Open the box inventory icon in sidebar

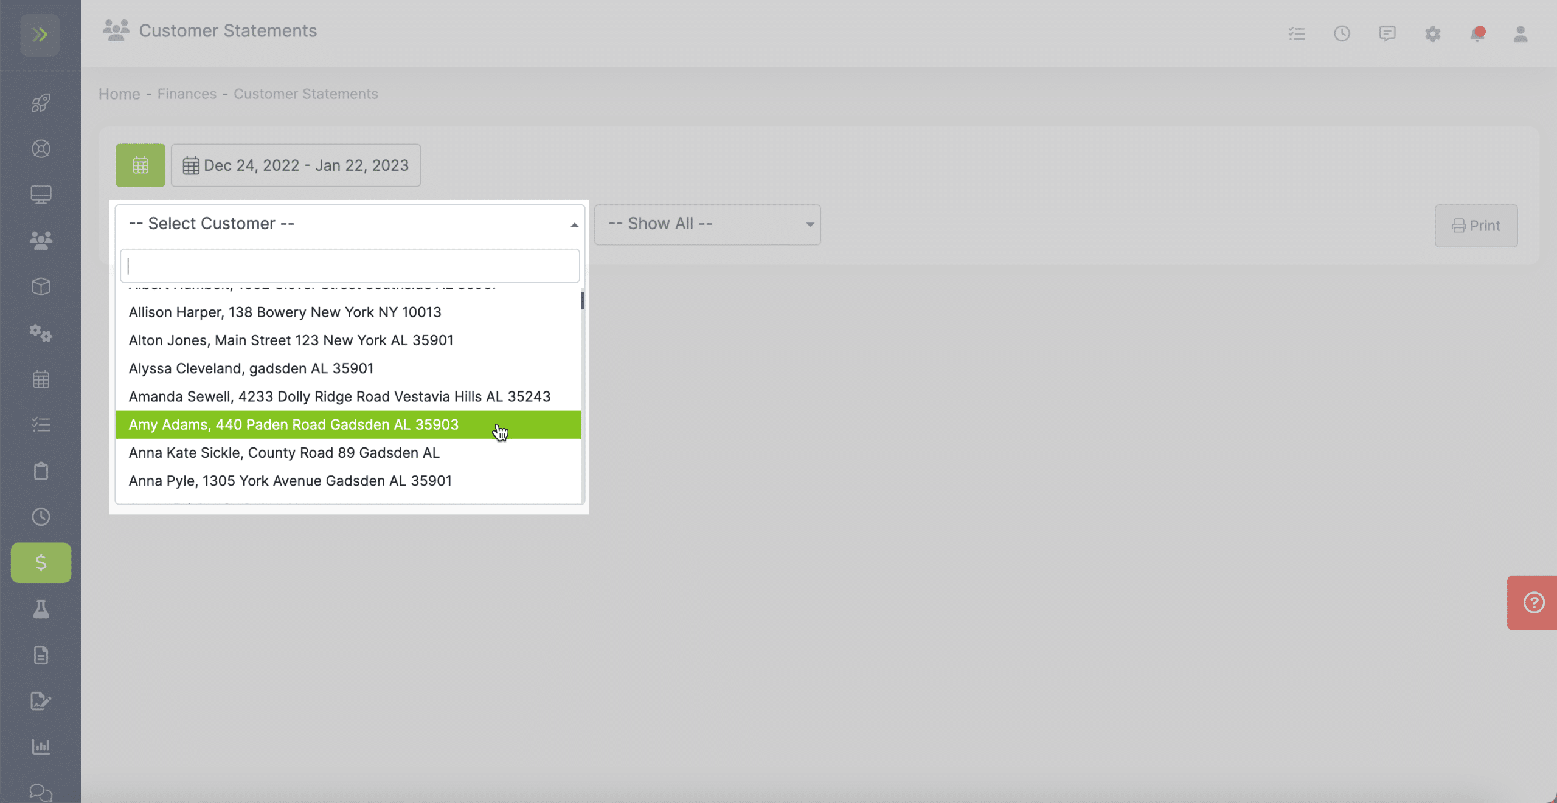pyautogui.click(x=41, y=287)
